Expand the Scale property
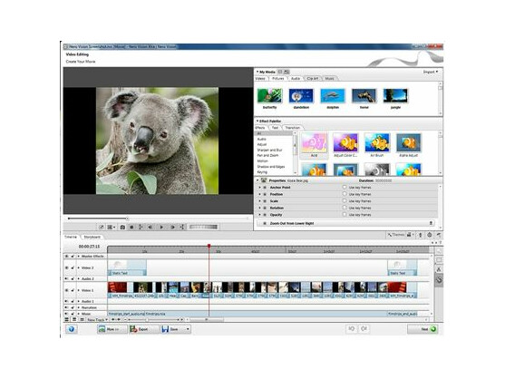The image size is (505, 379). (x=259, y=201)
